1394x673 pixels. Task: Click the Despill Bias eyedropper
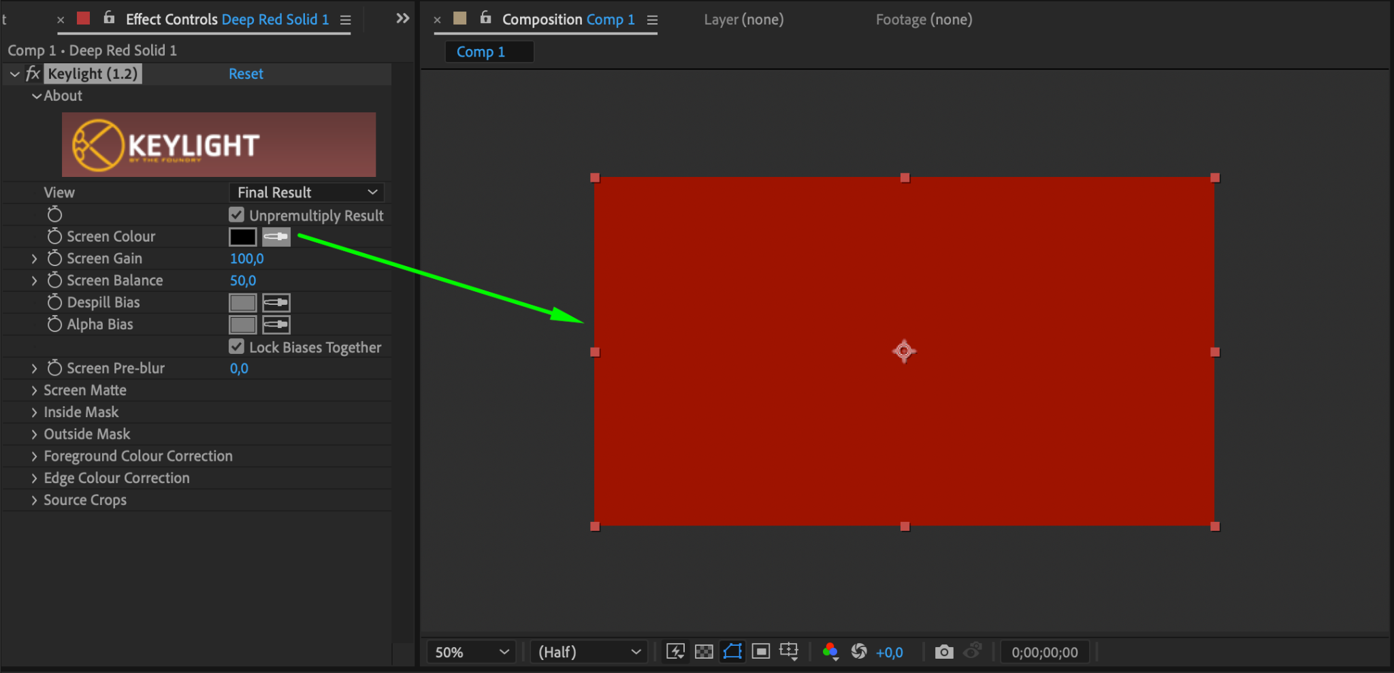(x=276, y=303)
